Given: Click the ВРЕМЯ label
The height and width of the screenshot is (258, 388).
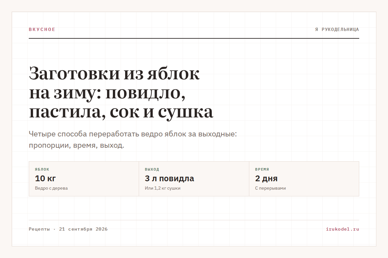Looking at the screenshot, I should tap(262, 169).
